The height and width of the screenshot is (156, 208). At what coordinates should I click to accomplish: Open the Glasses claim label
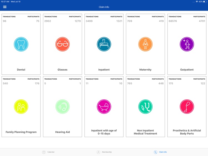point(62,70)
